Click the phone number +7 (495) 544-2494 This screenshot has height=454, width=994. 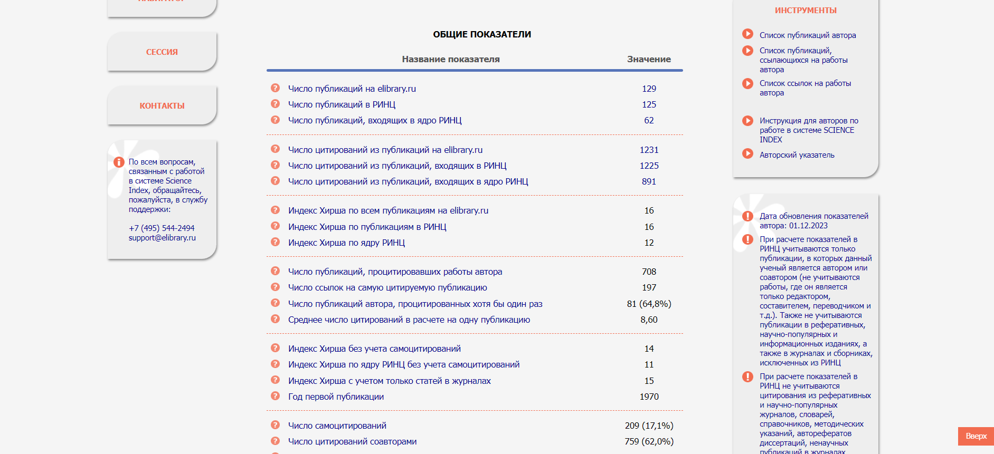tap(162, 228)
